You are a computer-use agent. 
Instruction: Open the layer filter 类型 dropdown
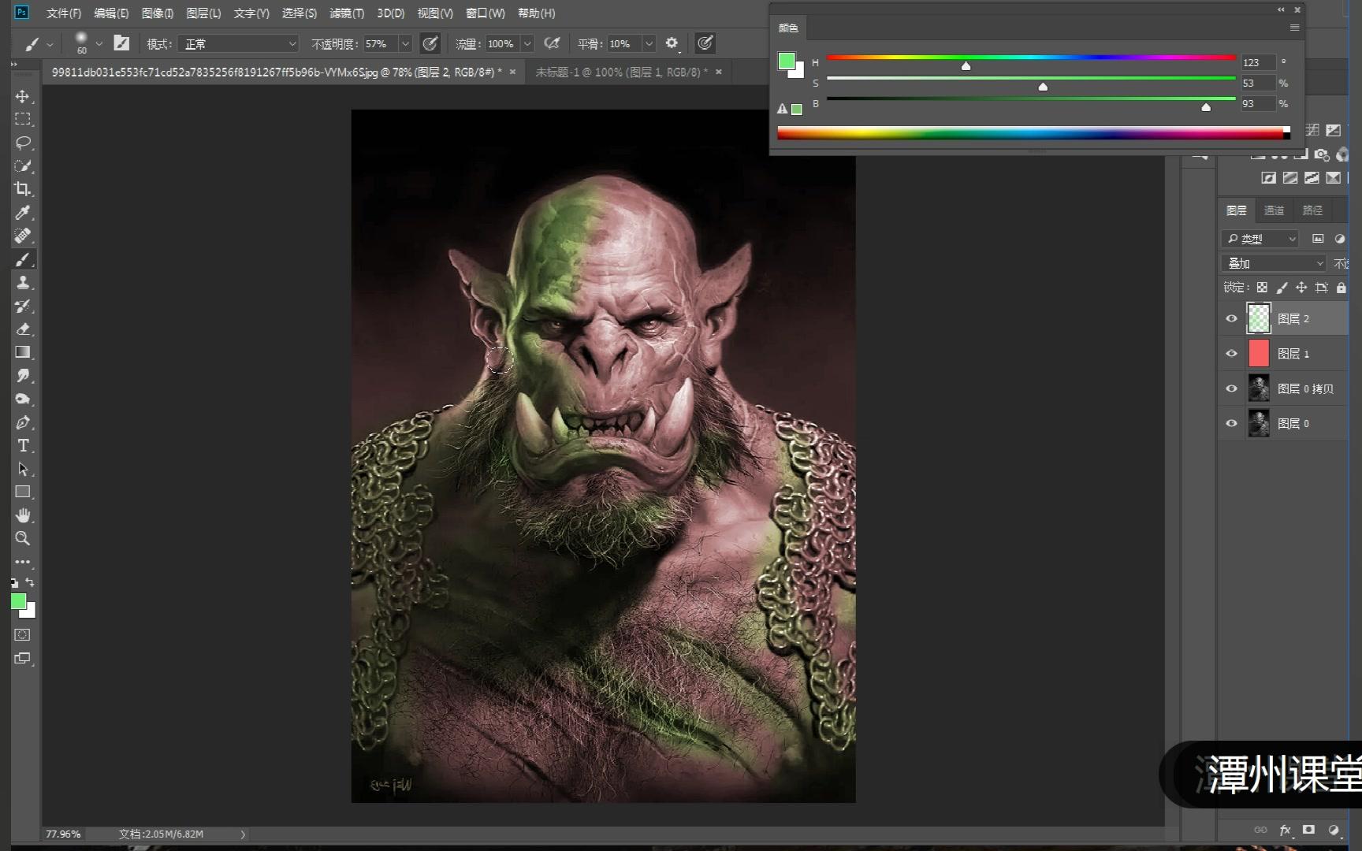coord(1260,239)
